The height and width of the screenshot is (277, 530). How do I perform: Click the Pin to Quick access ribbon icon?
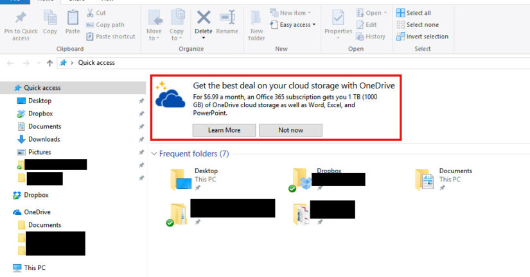pos(21,17)
